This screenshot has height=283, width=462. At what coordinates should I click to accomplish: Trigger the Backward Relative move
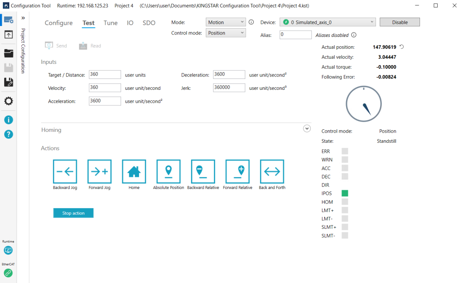point(203,171)
